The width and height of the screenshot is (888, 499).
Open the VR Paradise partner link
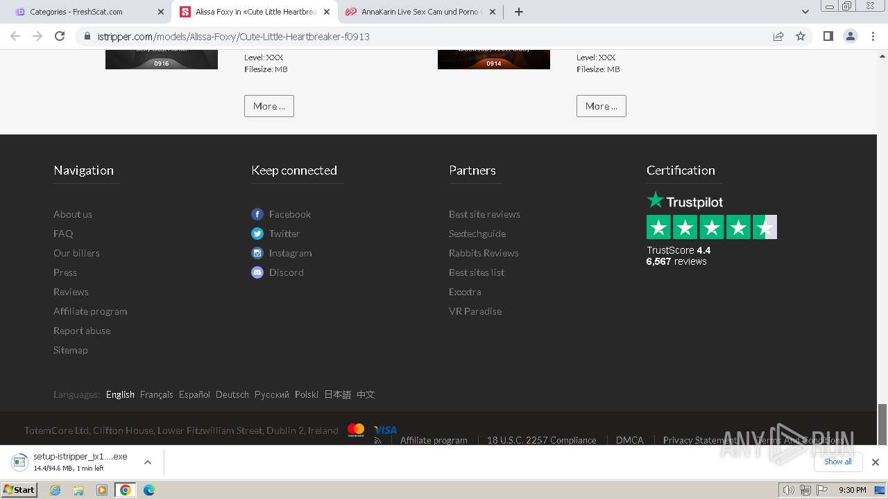pyautogui.click(x=475, y=311)
